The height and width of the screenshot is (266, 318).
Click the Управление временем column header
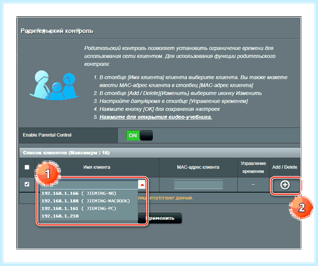click(x=253, y=167)
